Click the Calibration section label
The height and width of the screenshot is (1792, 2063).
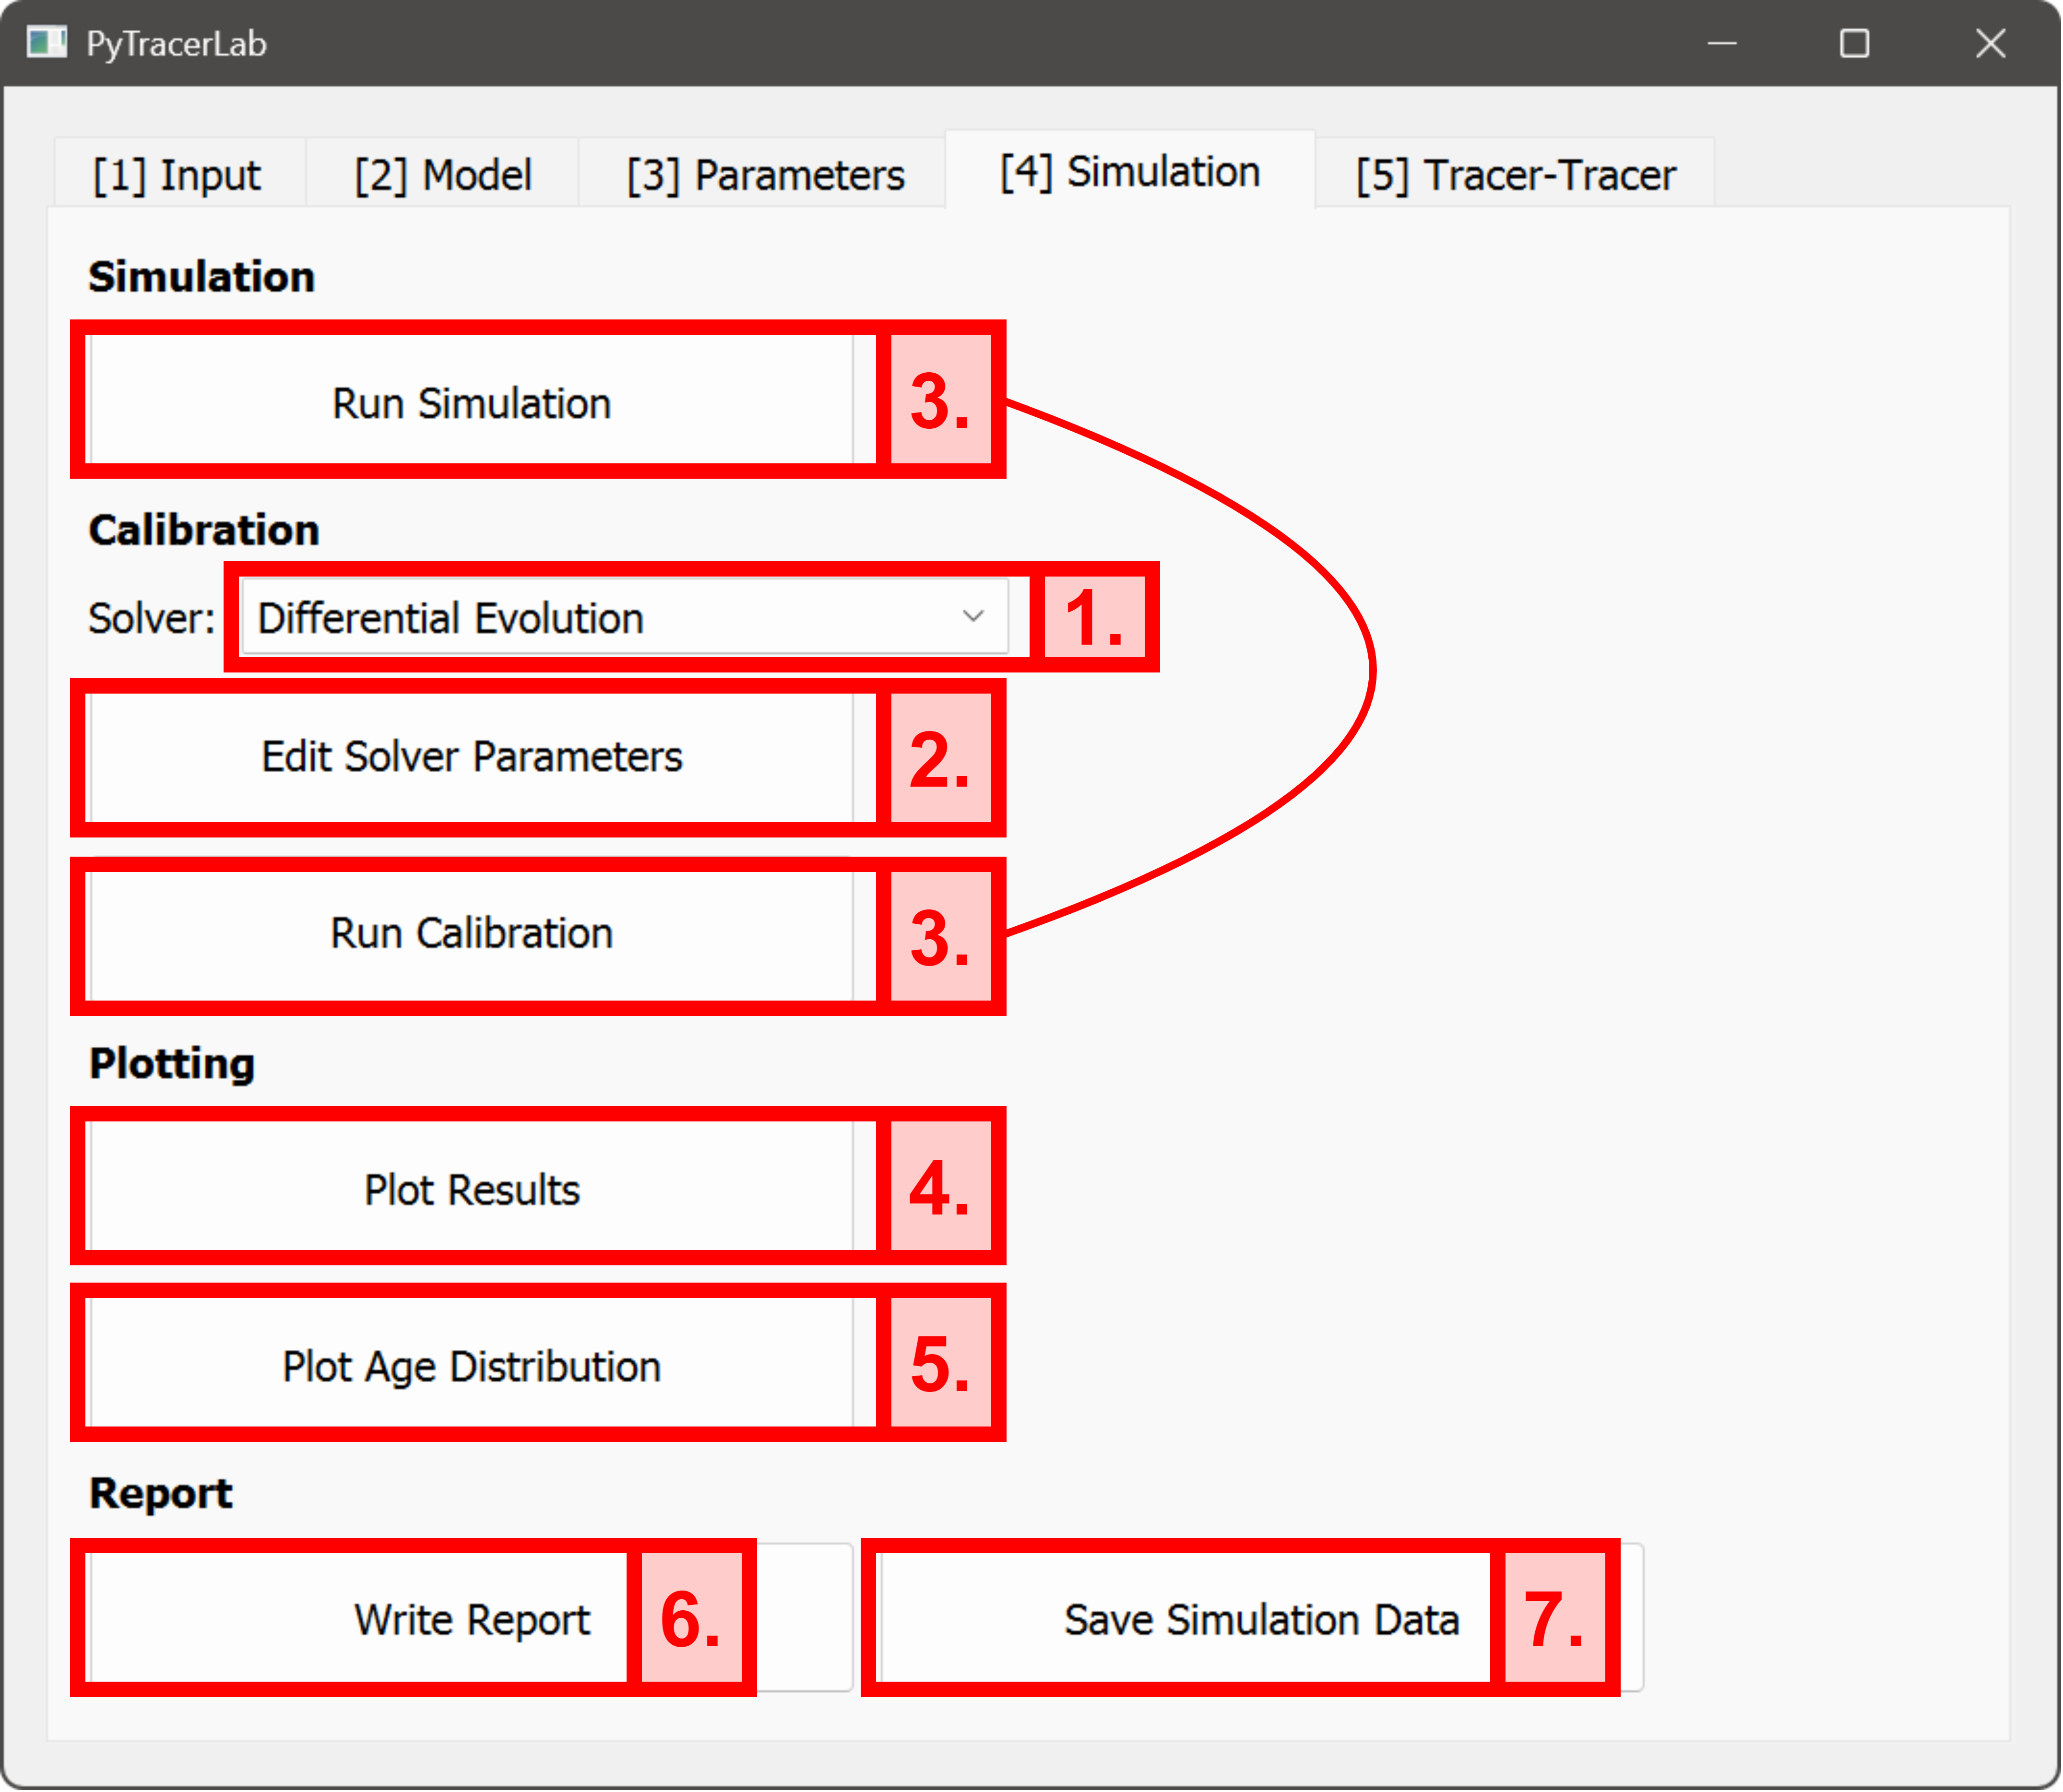coord(203,530)
